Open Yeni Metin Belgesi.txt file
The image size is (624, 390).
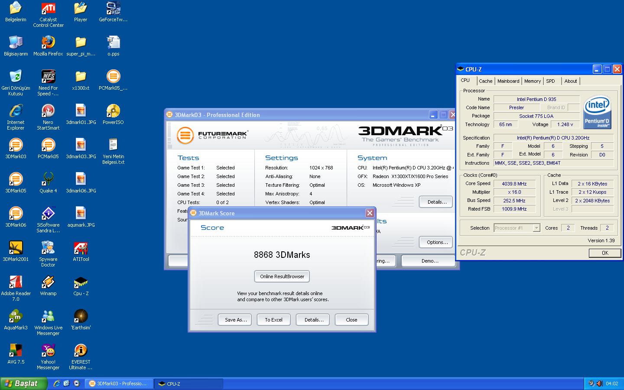coord(113,151)
